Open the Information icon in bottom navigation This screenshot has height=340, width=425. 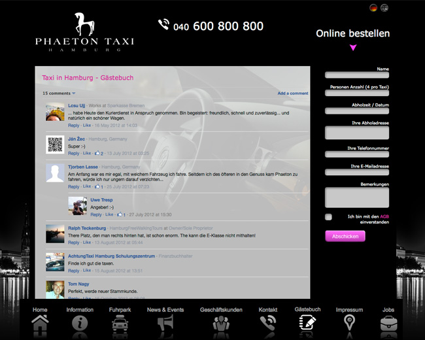pyautogui.click(x=80, y=323)
